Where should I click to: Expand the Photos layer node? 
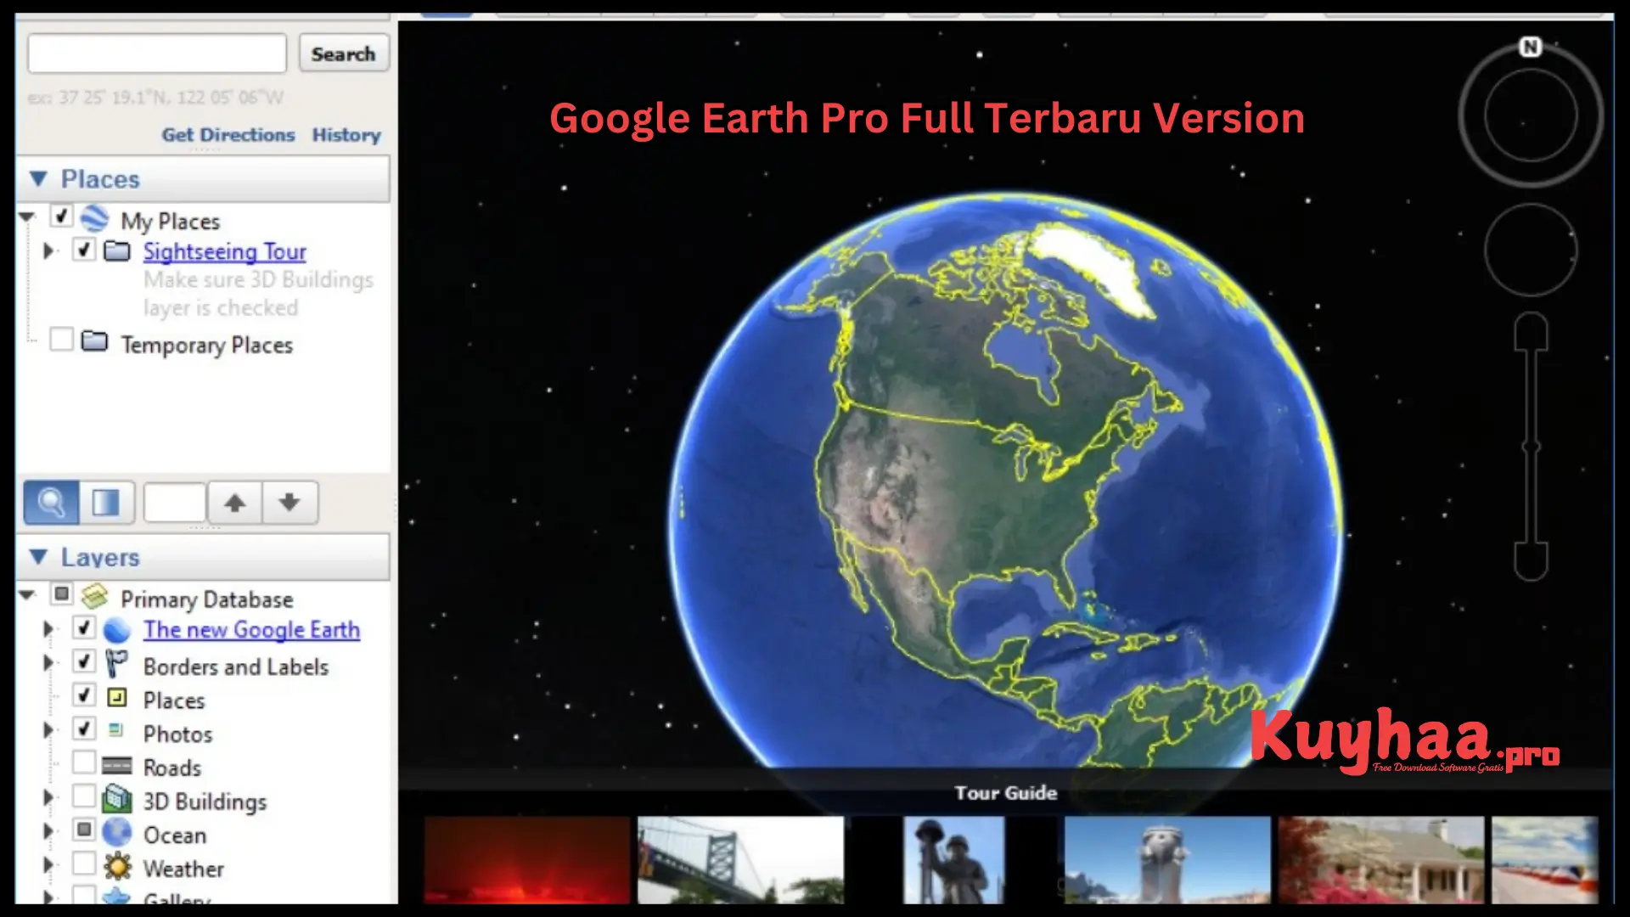[x=49, y=730]
